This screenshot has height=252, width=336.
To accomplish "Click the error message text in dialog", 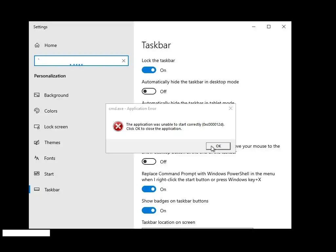I will pyautogui.click(x=175, y=126).
